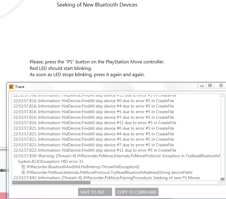Viewport: 226px width, 199px height.
Task: Select 'System.IO.IOException: HID error 31' line
Action: 51,161
